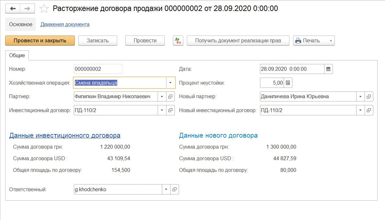385x220 pixels.
Task: Open the Движения документа link
Action: pos(65,24)
